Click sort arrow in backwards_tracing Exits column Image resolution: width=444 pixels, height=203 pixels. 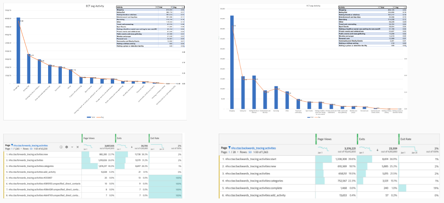[x=378, y=149]
